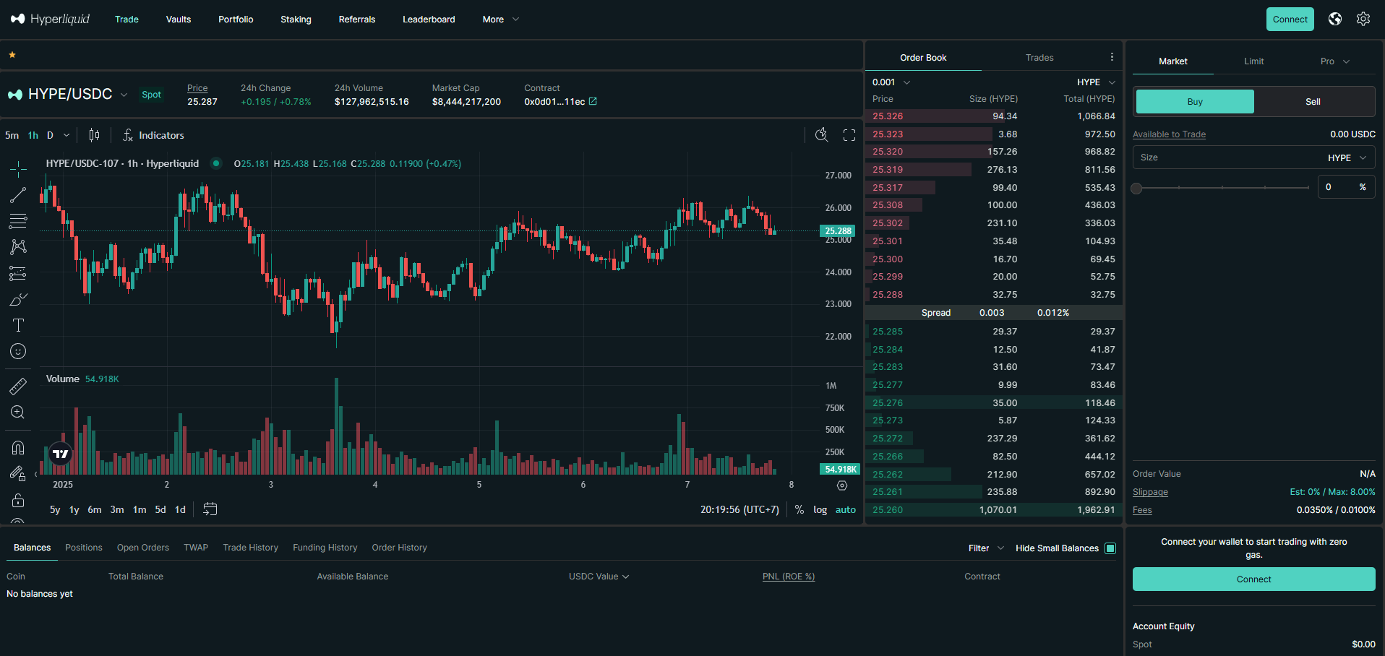
Task: Expand the chart interval dropdown arrow
Action: point(67,135)
